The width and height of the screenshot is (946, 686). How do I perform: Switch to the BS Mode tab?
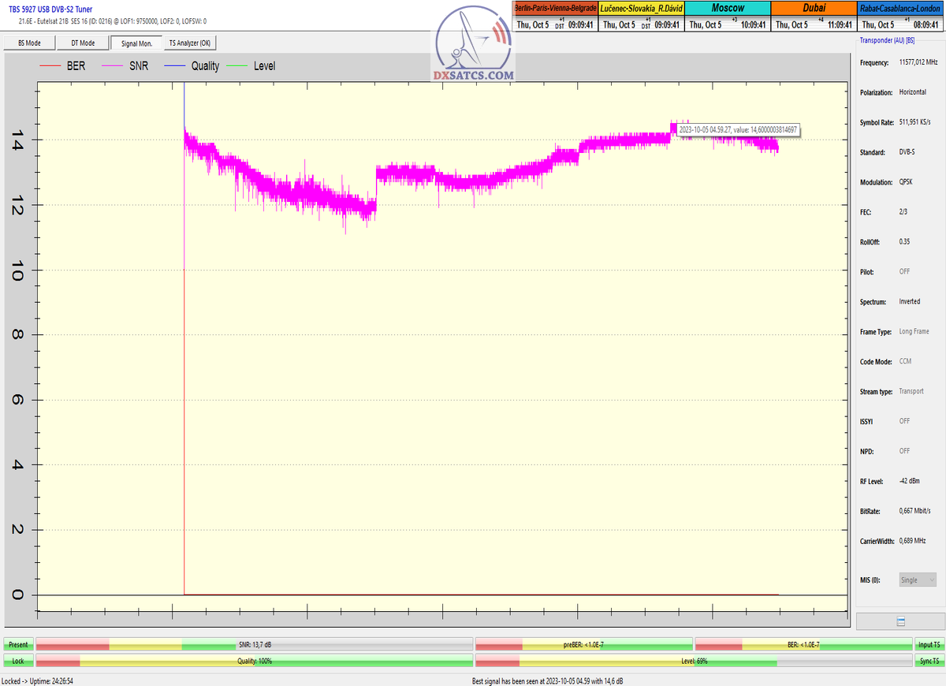point(28,43)
